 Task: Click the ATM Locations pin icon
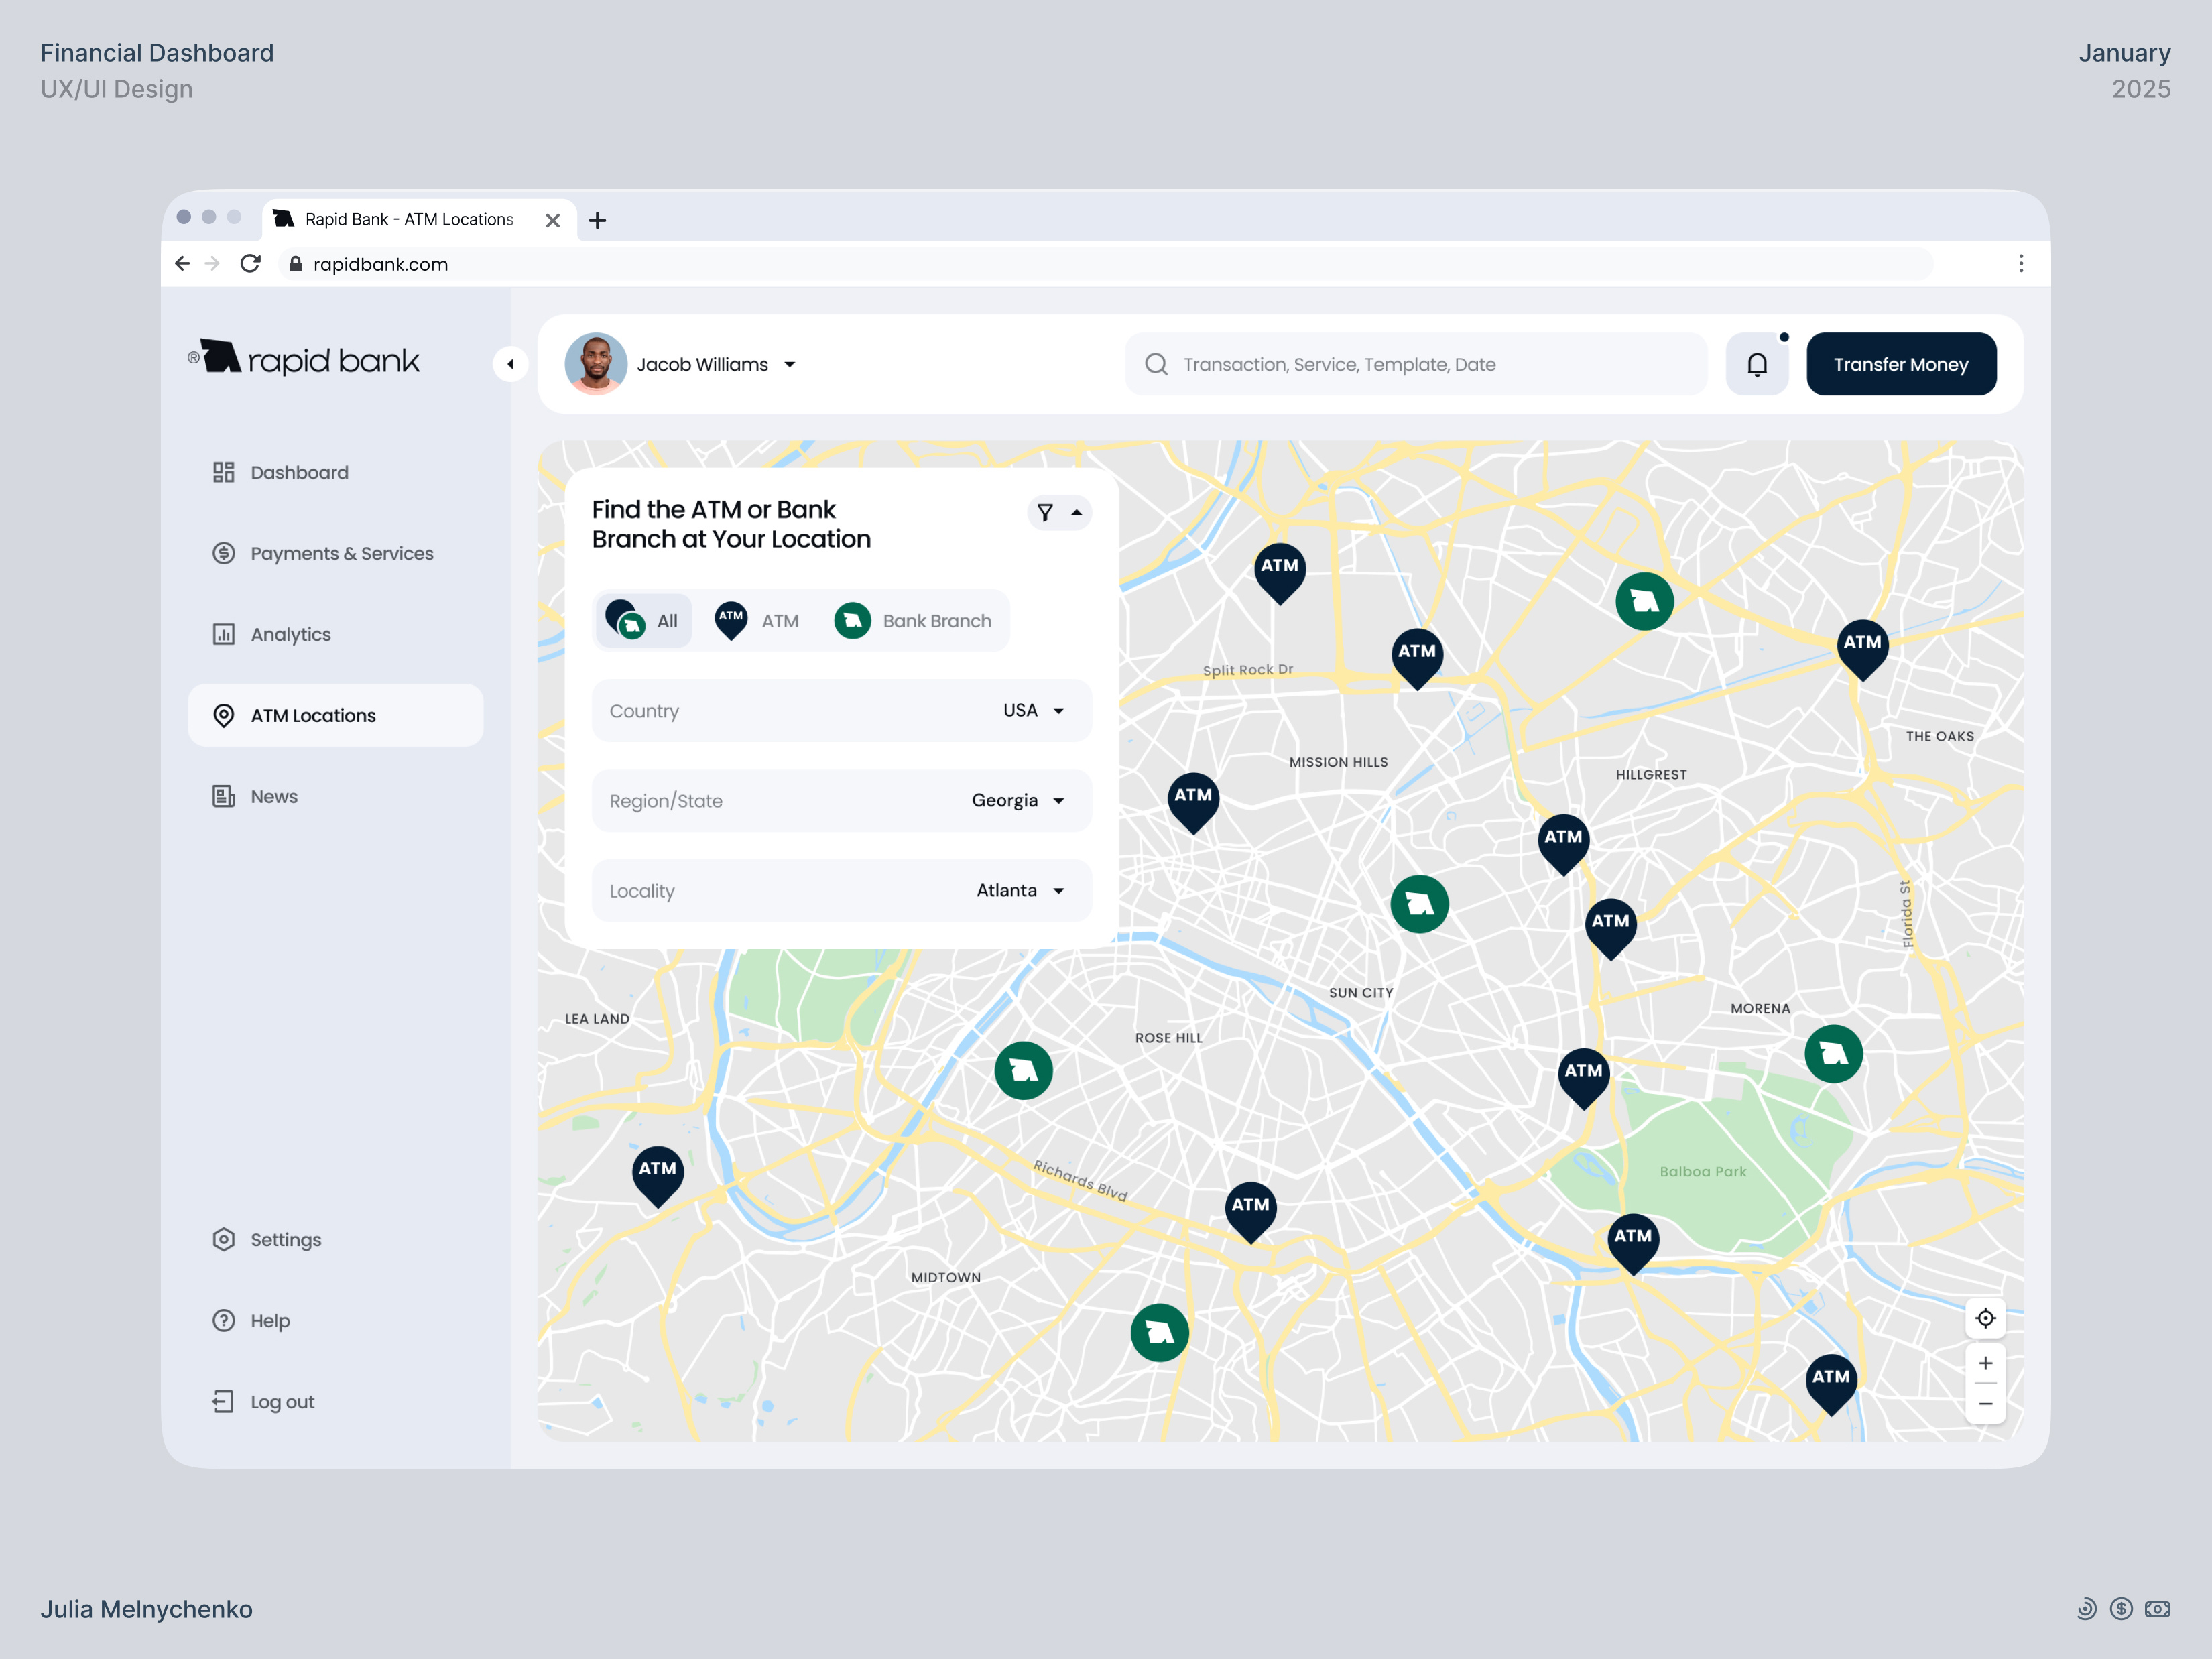pos(224,715)
